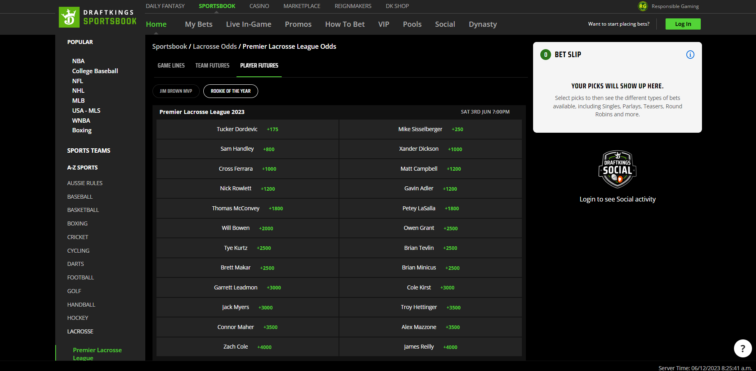Pick Troy Hettinger at +3500
The height and width of the screenshot is (371, 756).
tap(431, 307)
